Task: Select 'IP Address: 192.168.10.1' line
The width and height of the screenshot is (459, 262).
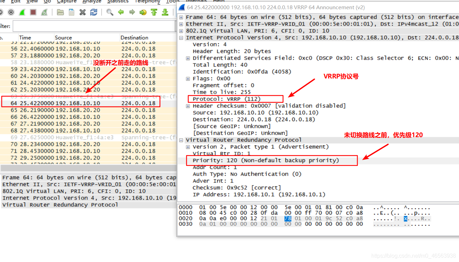Action: (259, 194)
